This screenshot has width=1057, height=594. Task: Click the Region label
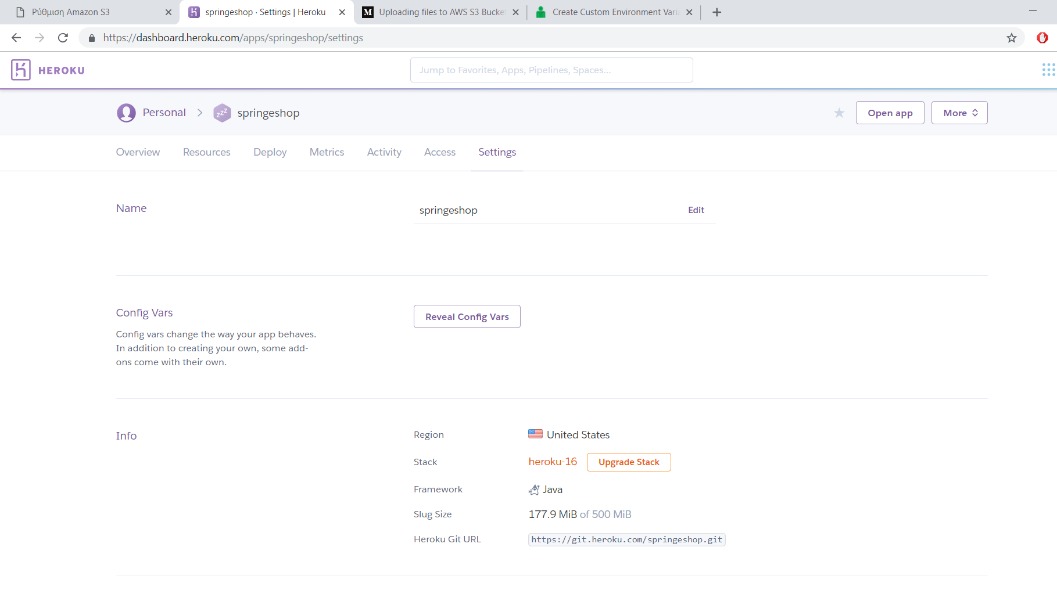(x=429, y=435)
